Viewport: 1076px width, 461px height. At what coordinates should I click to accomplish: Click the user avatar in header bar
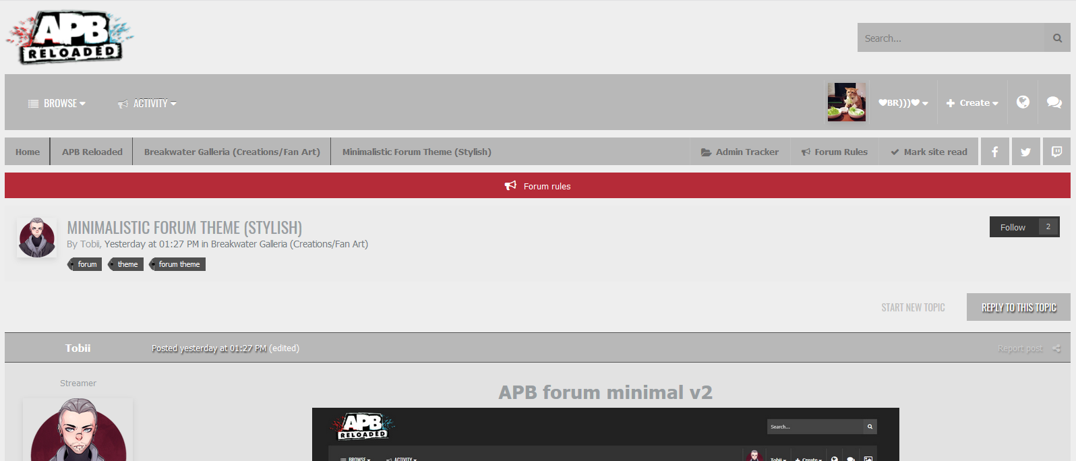click(x=846, y=102)
